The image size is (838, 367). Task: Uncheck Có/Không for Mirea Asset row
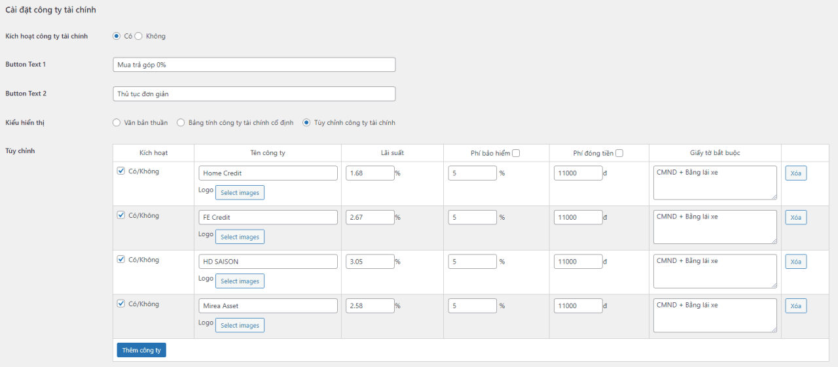point(120,304)
